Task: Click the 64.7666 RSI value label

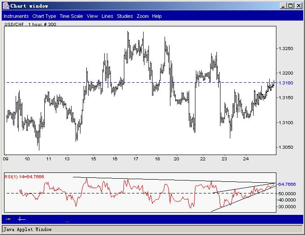Action: pos(287,184)
